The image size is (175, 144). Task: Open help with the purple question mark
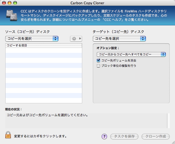104,136
